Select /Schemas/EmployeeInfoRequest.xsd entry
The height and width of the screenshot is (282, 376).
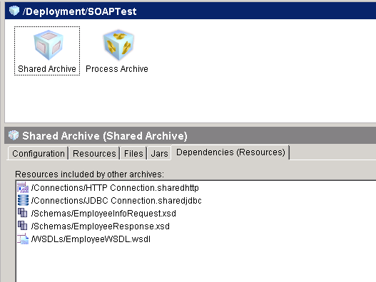coord(103,214)
